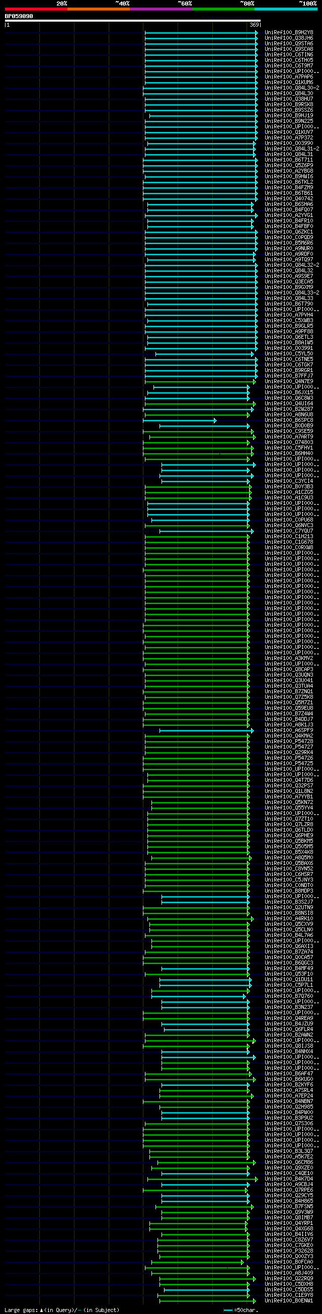Select hit UniRef100_Q84L30-2
322x1314 pixels.
pos(292,88)
